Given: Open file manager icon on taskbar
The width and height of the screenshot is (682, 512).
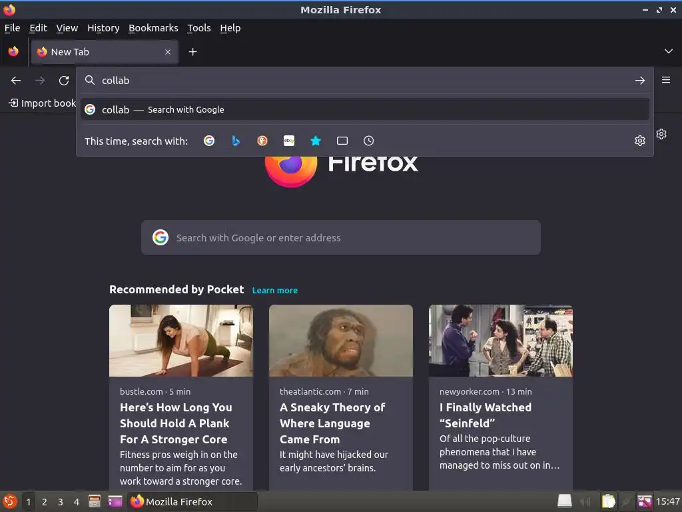Looking at the screenshot, I should pos(95,501).
